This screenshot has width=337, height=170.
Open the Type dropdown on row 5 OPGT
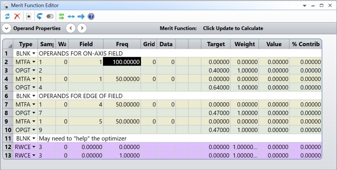point(34,88)
